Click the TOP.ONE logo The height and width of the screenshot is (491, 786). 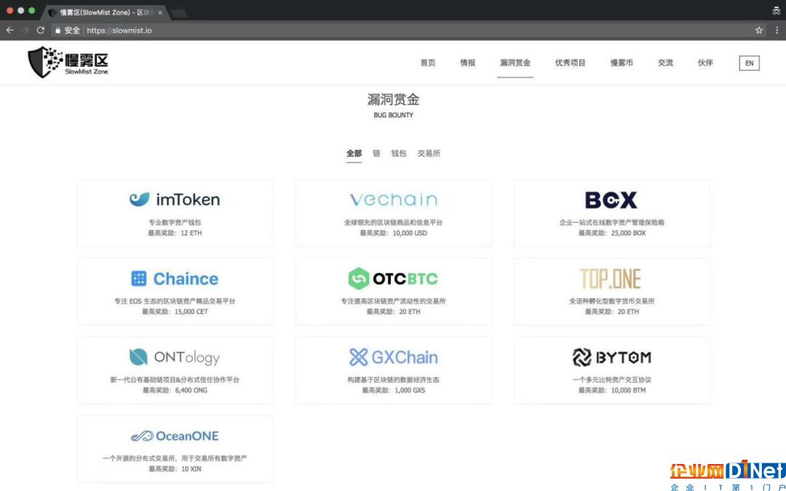(611, 279)
